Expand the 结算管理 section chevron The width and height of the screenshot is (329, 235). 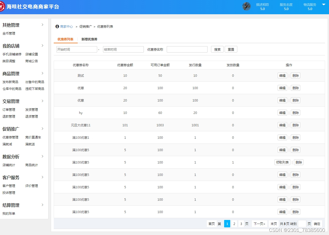42,205
